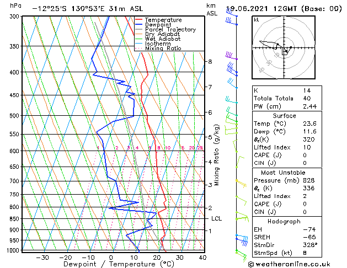The width and height of the screenshot is (347, 268).
Task: Click the station coordinates title text
Action: click(88, 9)
